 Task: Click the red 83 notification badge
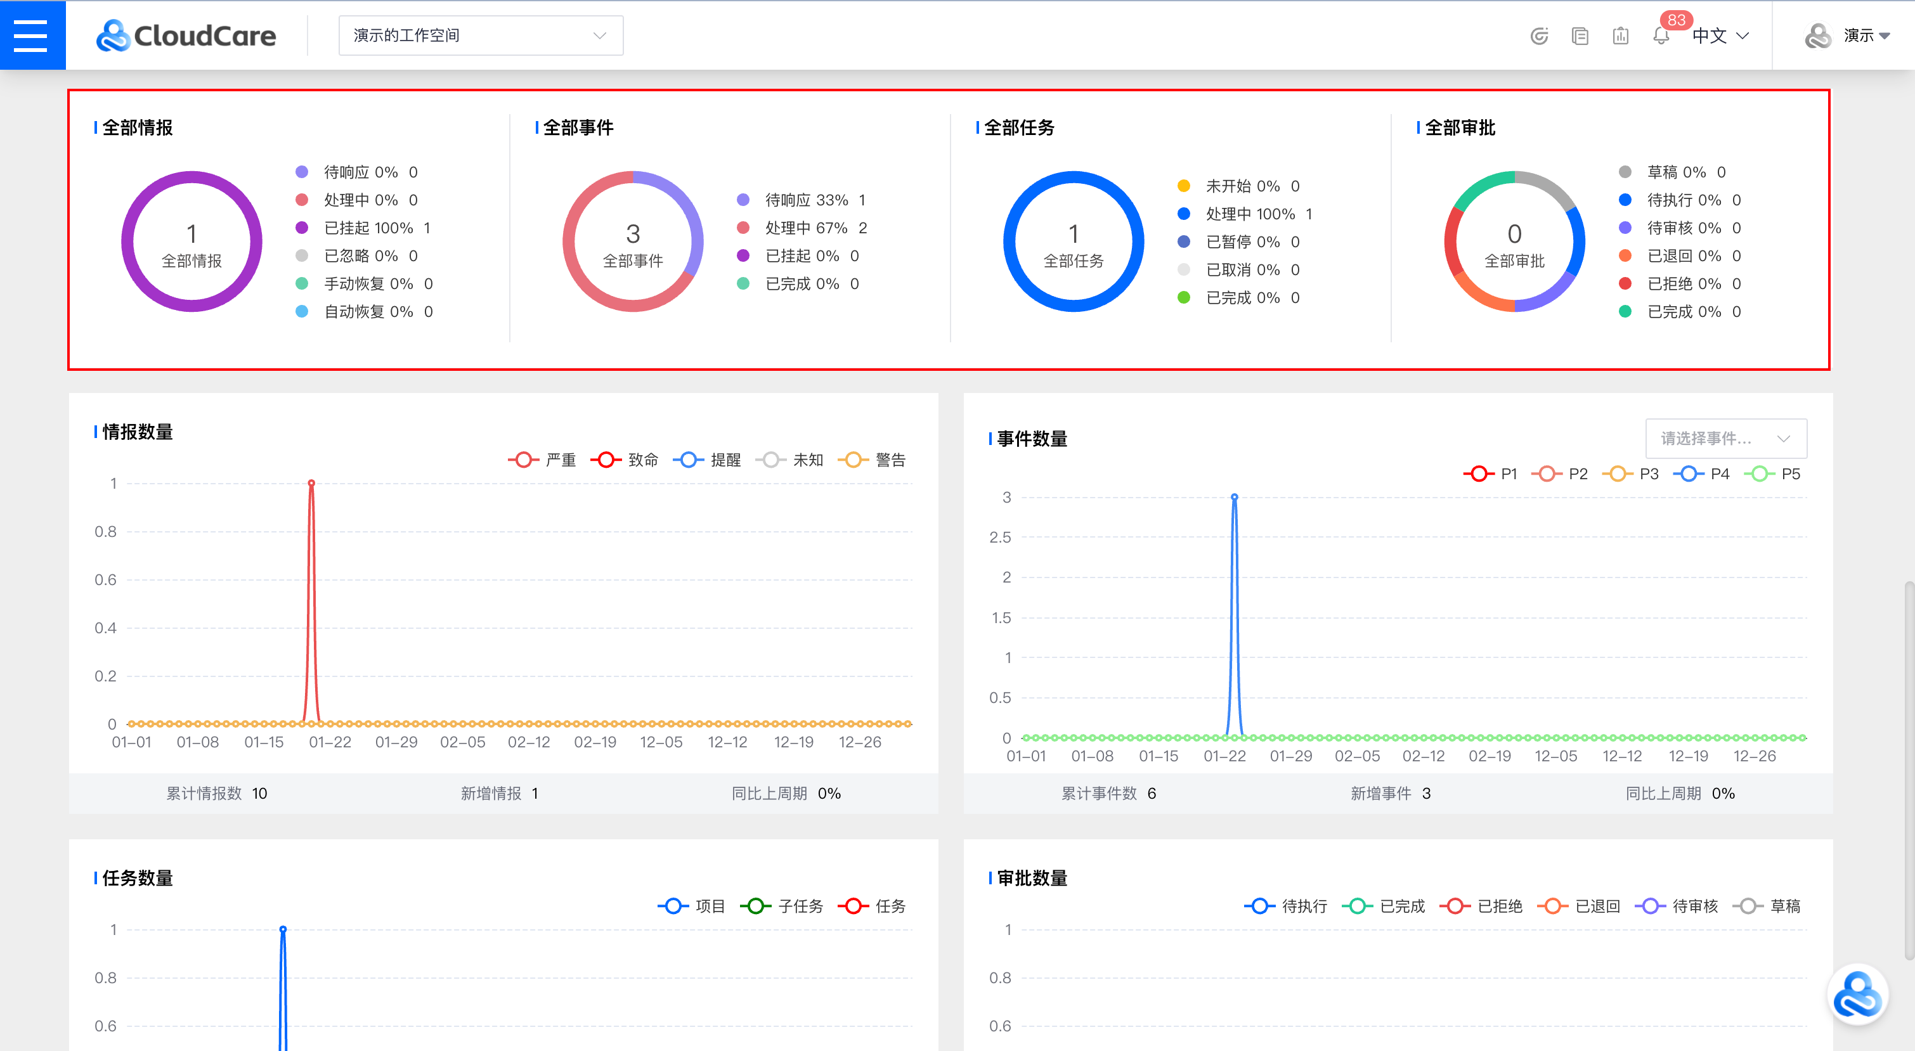(1677, 20)
